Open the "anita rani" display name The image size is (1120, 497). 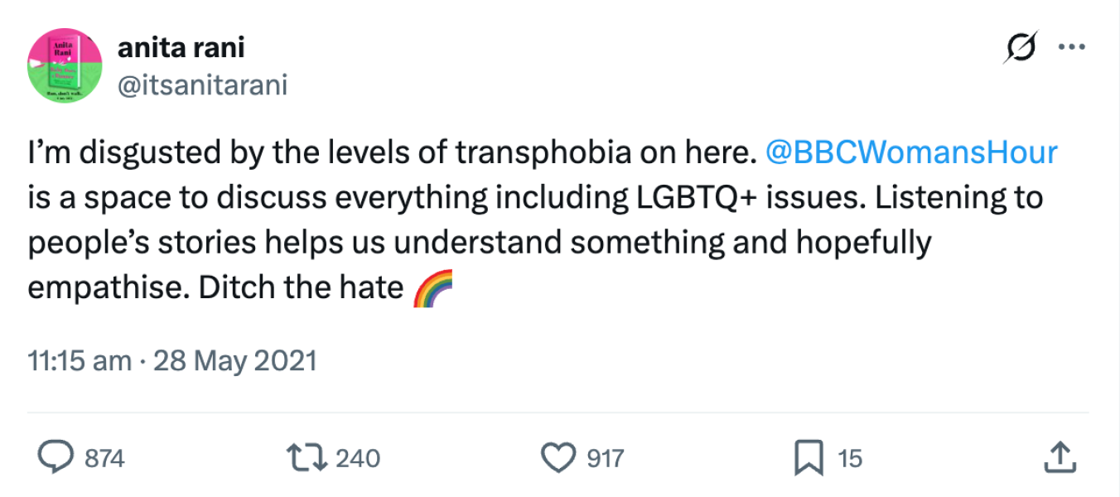181,49
